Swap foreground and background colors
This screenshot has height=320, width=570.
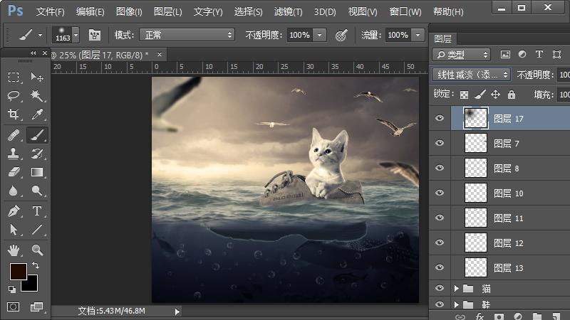click(36, 265)
